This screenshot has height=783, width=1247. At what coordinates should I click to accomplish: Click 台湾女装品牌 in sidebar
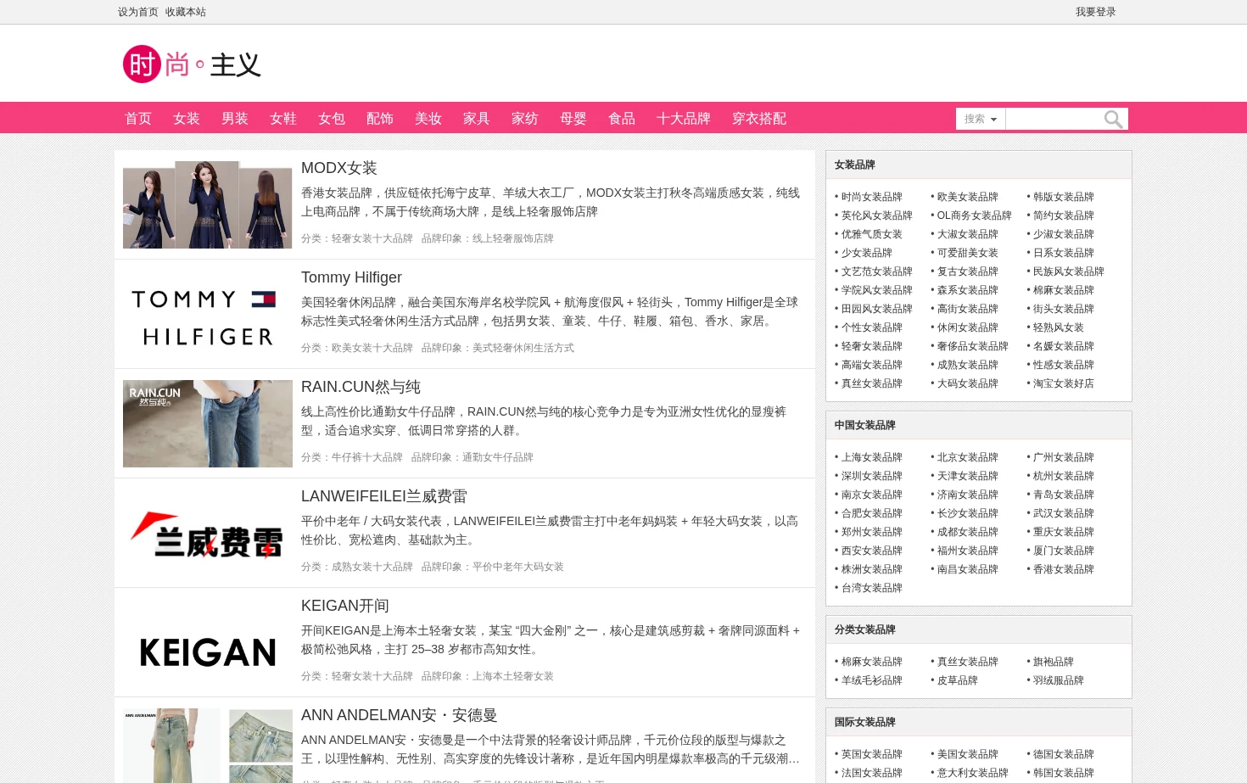point(872,588)
